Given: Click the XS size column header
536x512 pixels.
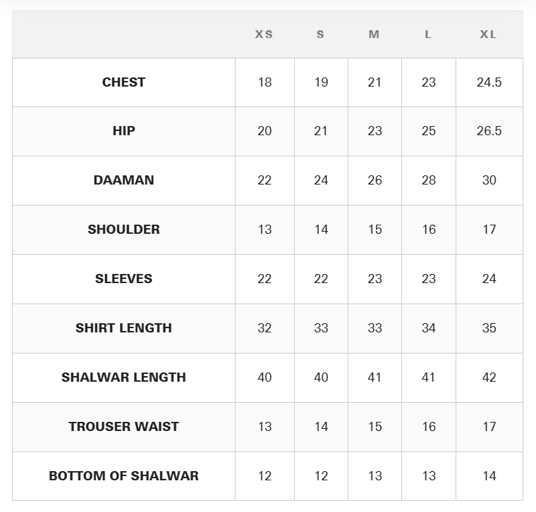Looking at the screenshot, I should [264, 35].
